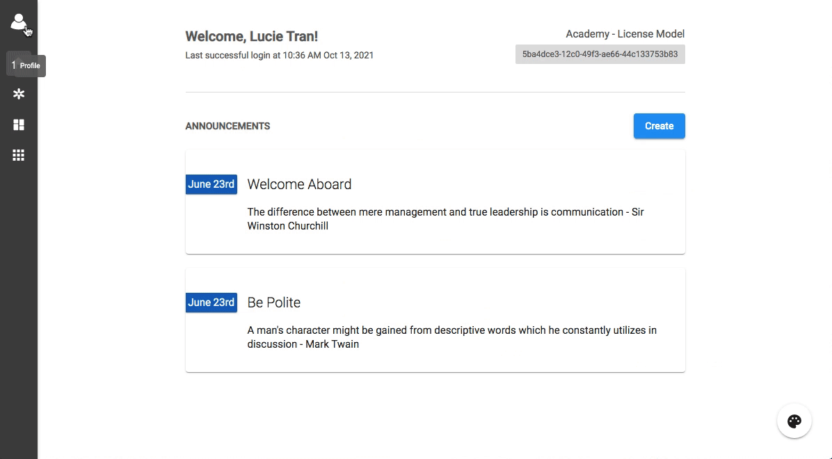Click the June 23rd badge on Welcome Aboard
The image size is (832, 459).
(211, 184)
